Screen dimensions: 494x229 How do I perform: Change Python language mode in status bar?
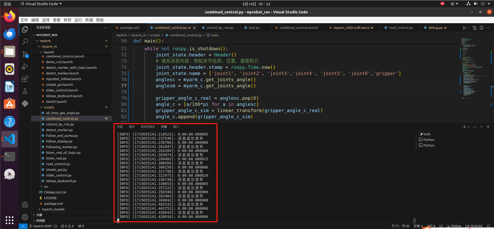456,226
